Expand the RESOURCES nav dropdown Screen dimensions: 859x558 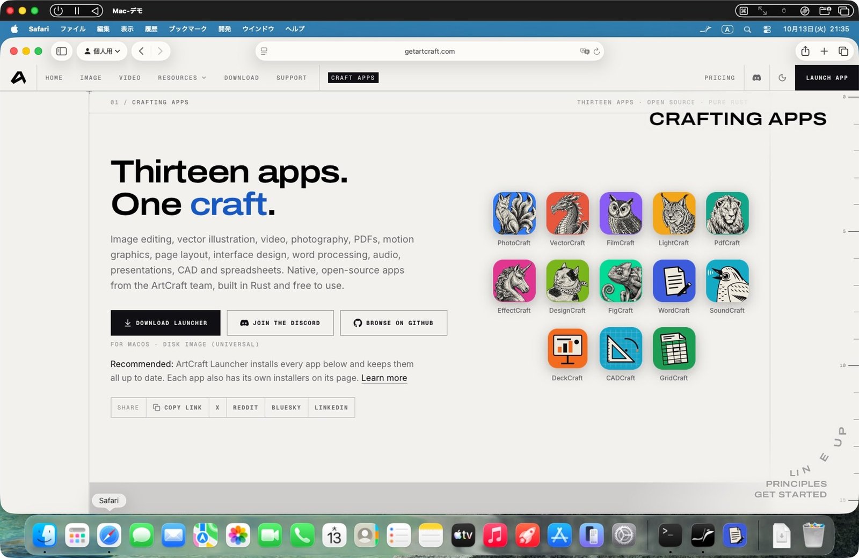pos(182,78)
